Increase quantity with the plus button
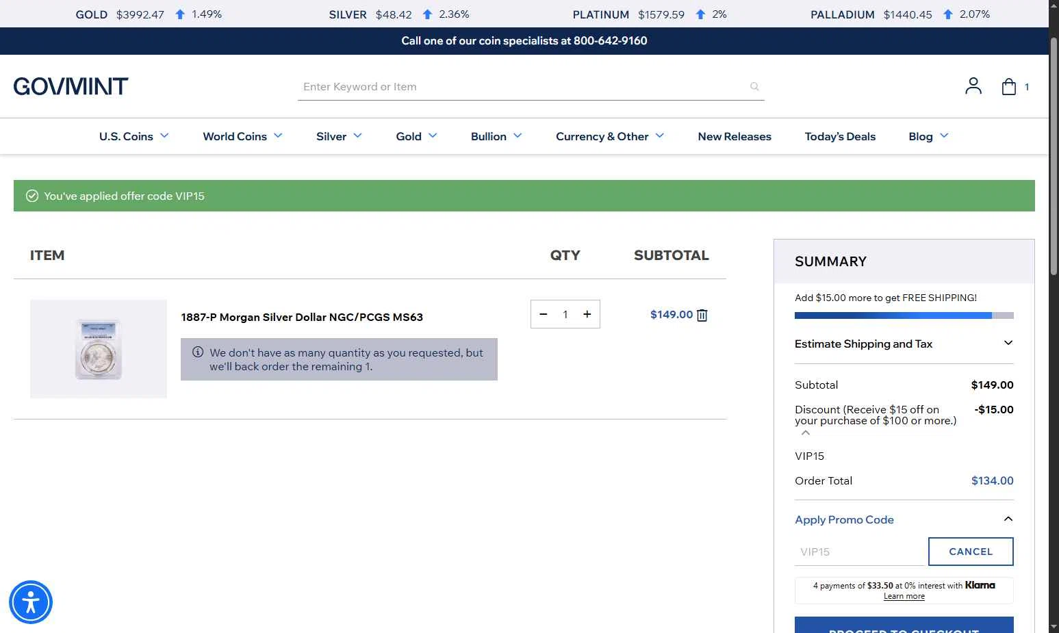The width and height of the screenshot is (1059, 633). click(x=587, y=314)
